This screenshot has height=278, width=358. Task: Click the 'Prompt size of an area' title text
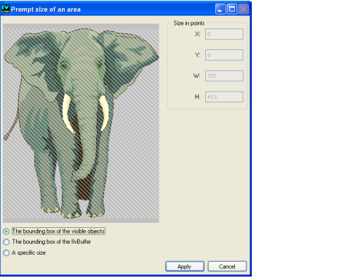point(46,9)
